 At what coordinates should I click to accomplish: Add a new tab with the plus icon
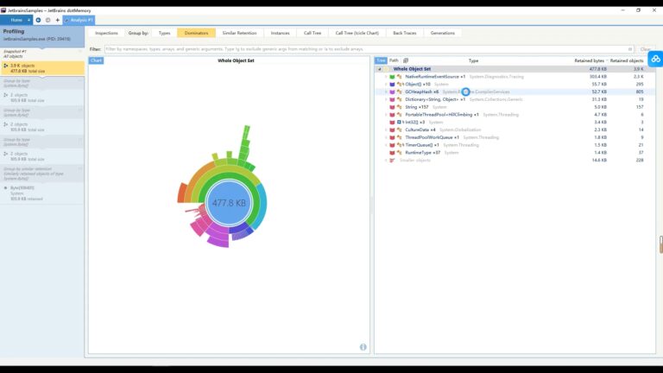58,20
